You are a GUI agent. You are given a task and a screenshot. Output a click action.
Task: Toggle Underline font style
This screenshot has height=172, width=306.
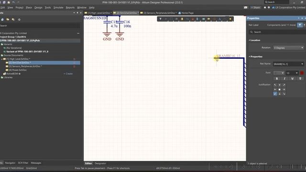coord(292,78)
